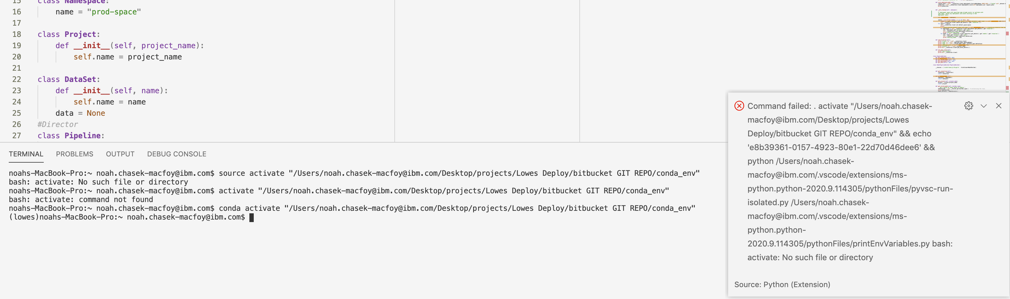Click the Source: Python (Extension) link
This screenshot has width=1010, height=299.
[x=782, y=285]
